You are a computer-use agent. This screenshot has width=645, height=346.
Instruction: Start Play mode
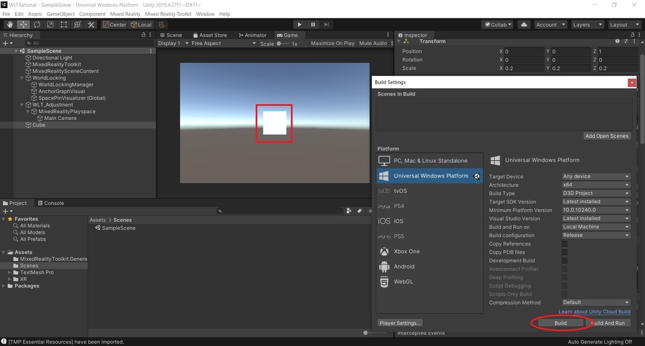pyautogui.click(x=299, y=25)
